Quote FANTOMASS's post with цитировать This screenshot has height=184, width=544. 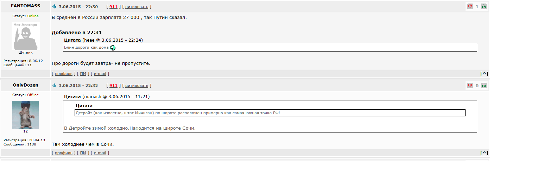137,7
